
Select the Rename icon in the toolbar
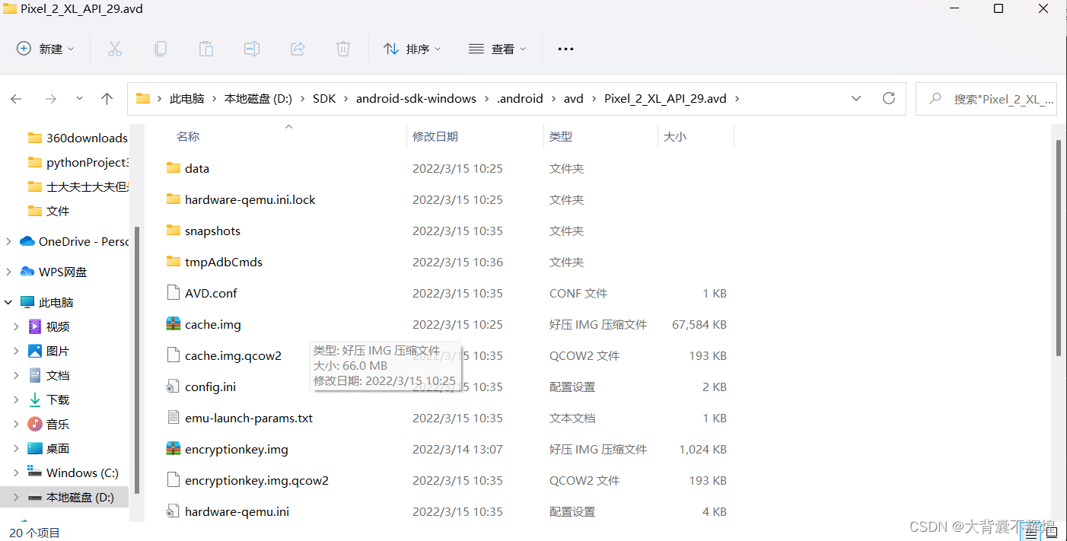(x=252, y=48)
